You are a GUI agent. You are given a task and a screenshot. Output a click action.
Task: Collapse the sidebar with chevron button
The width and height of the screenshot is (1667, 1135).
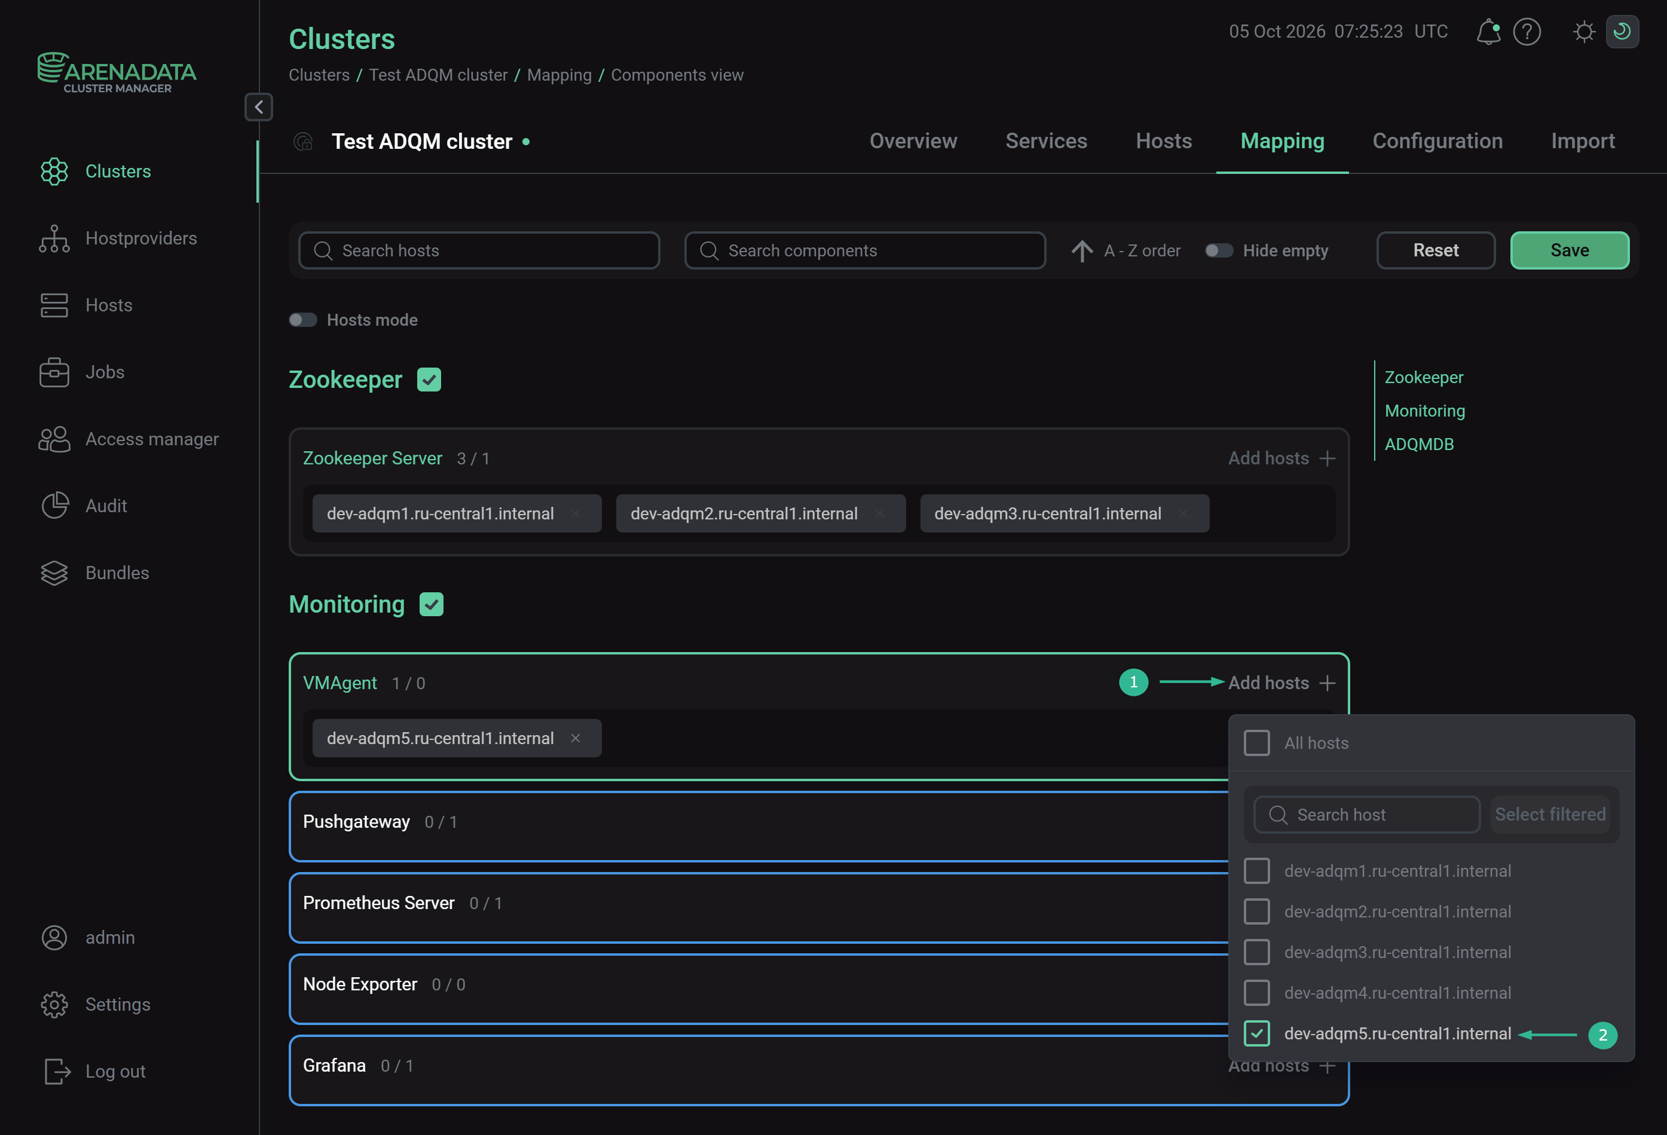(259, 107)
